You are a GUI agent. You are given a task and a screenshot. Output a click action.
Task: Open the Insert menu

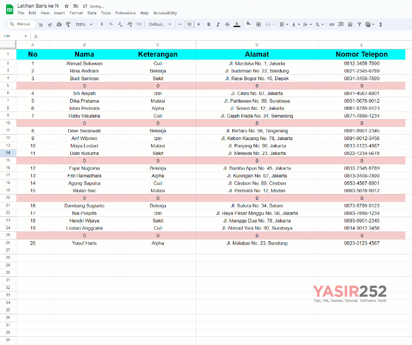pyautogui.click(x=59, y=13)
